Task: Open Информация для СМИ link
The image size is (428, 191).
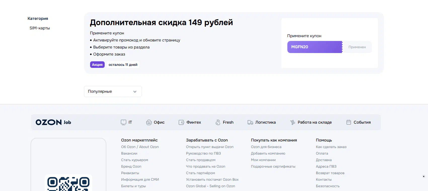Action: click(x=140, y=180)
